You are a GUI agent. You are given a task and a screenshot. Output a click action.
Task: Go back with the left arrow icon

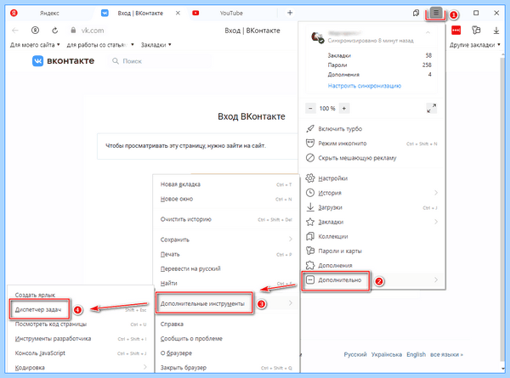click(15, 31)
